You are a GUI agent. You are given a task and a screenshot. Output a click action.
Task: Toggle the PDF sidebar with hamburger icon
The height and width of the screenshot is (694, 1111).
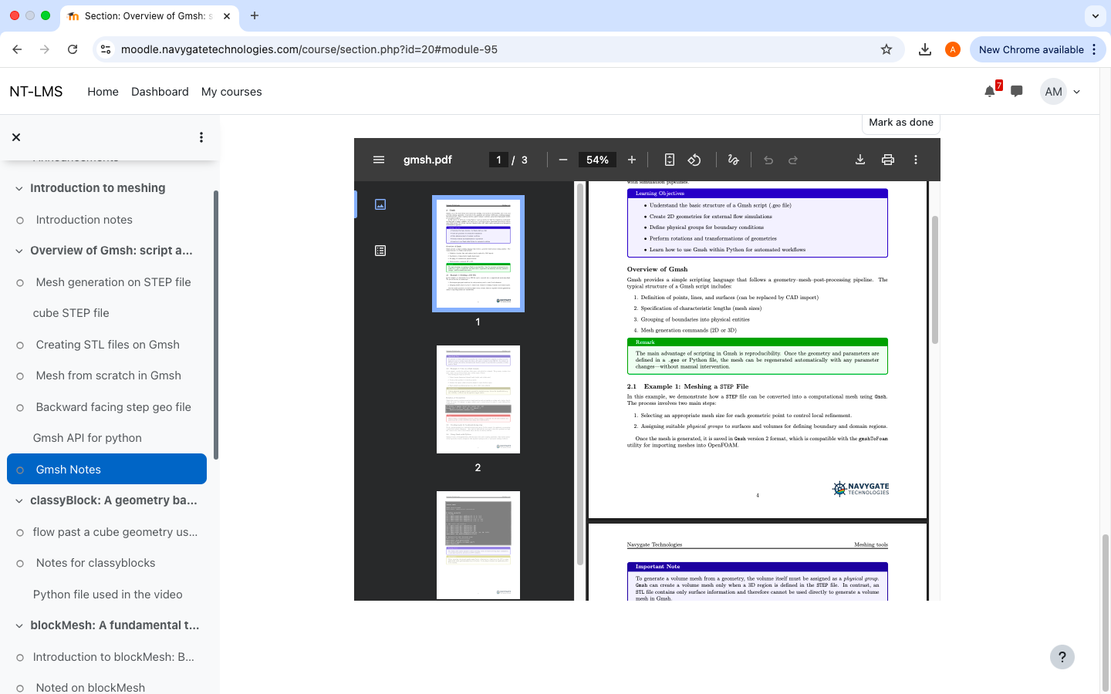(x=379, y=160)
